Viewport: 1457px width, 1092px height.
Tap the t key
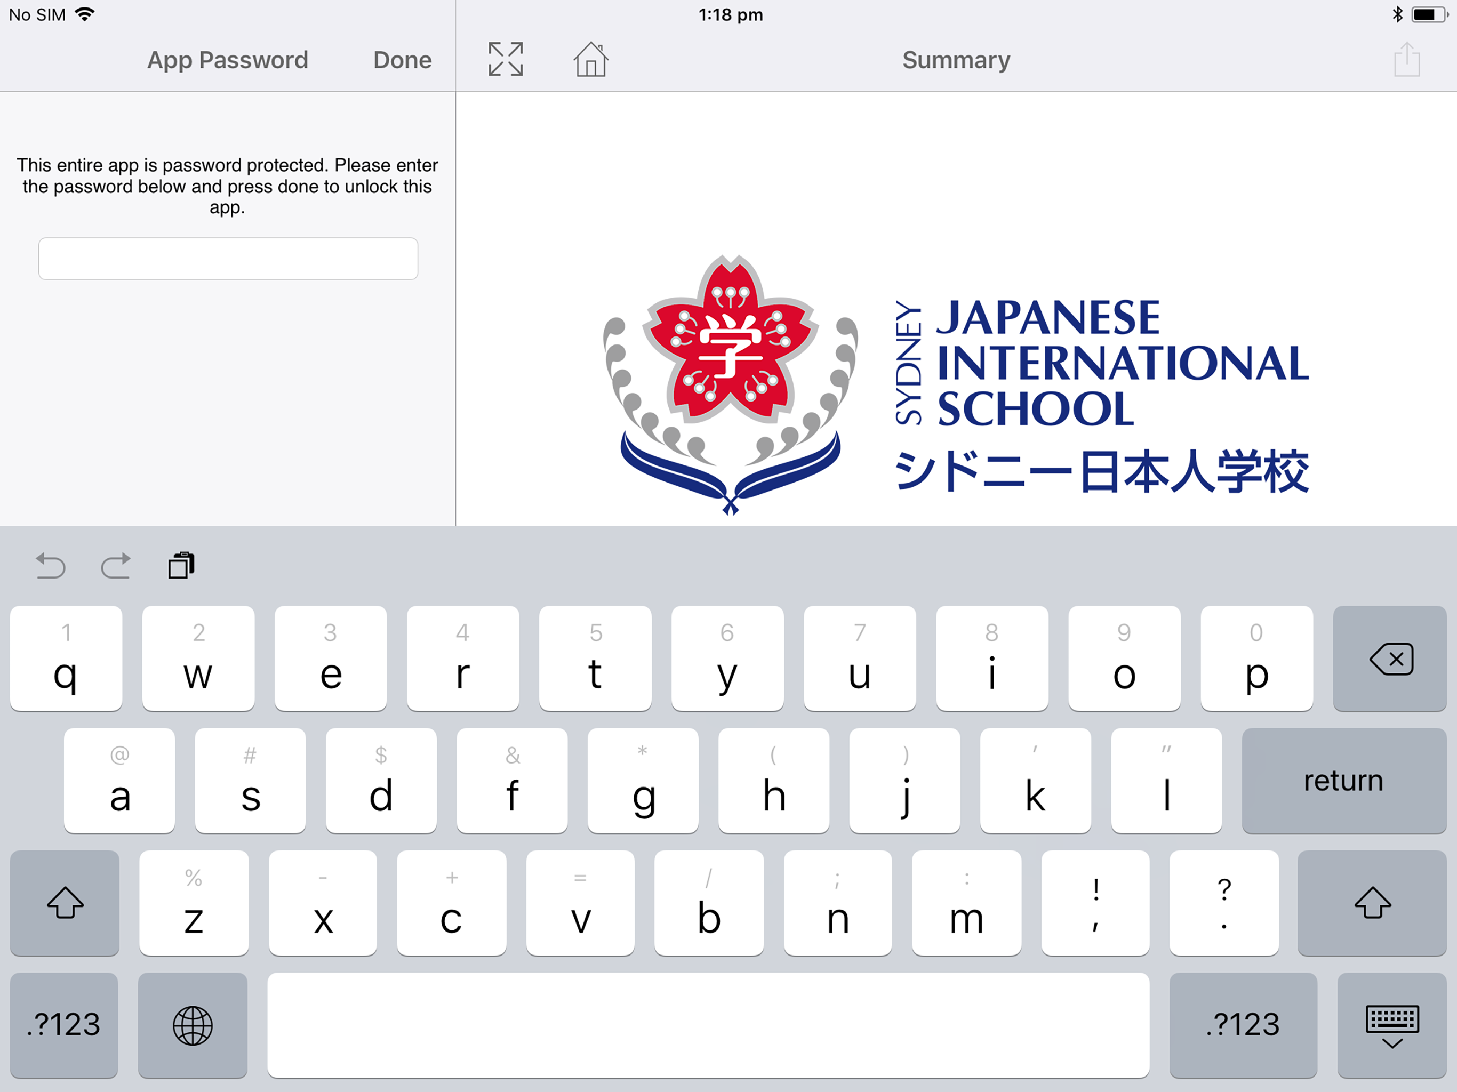596,659
